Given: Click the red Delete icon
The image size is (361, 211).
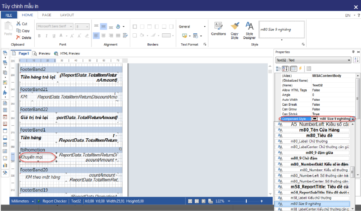Looking at the screenshot, I should (18, 37).
